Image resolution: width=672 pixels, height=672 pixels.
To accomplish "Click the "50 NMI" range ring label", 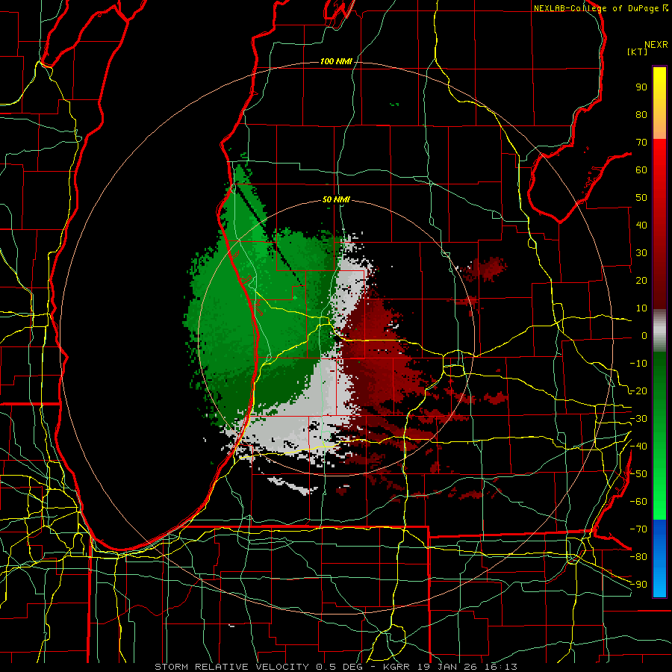I will (x=336, y=199).
